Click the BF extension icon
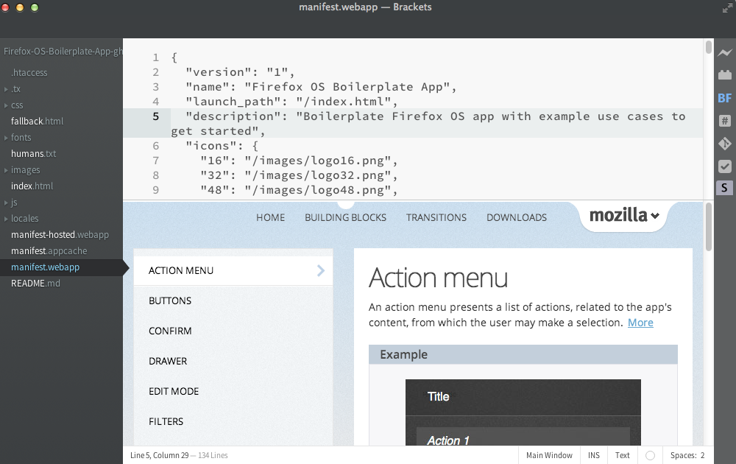 tap(725, 98)
